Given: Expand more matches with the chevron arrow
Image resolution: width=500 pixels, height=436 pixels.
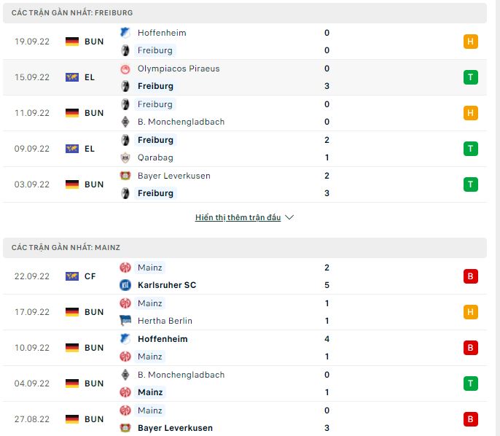Looking at the screenshot, I should pyautogui.click(x=289, y=217).
